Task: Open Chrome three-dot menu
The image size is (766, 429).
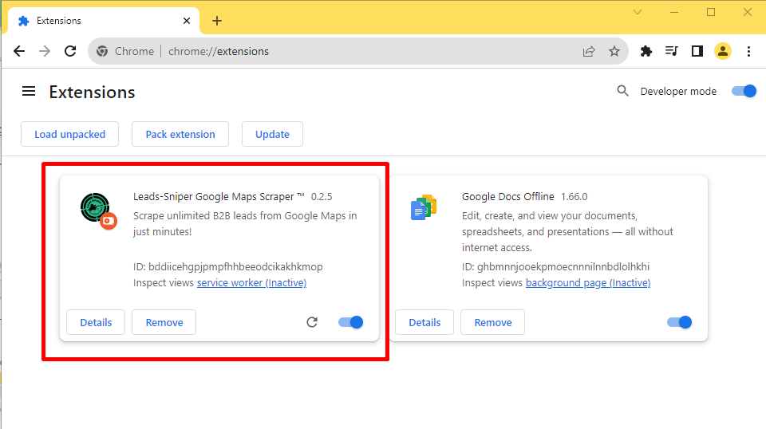Action: [x=748, y=51]
